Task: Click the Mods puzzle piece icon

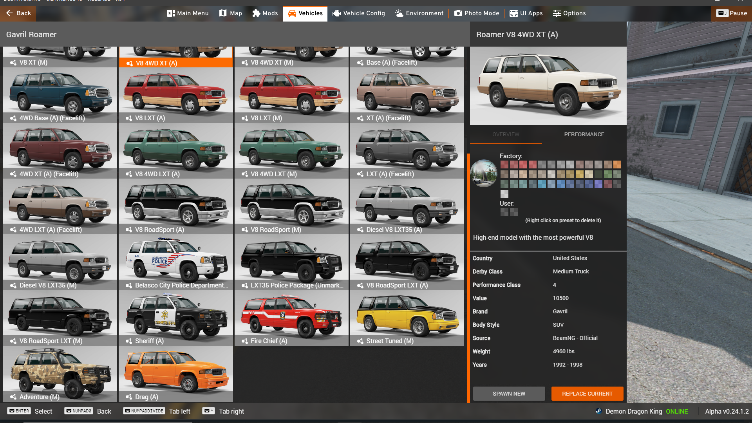Action: point(256,13)
